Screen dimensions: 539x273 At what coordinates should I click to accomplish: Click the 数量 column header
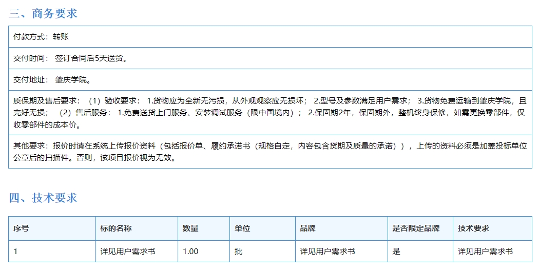pos(190,228)
